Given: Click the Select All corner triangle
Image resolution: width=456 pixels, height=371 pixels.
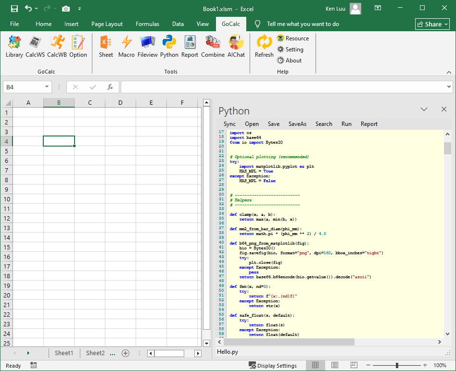Looking at the screenshot, I should point(8,102).
